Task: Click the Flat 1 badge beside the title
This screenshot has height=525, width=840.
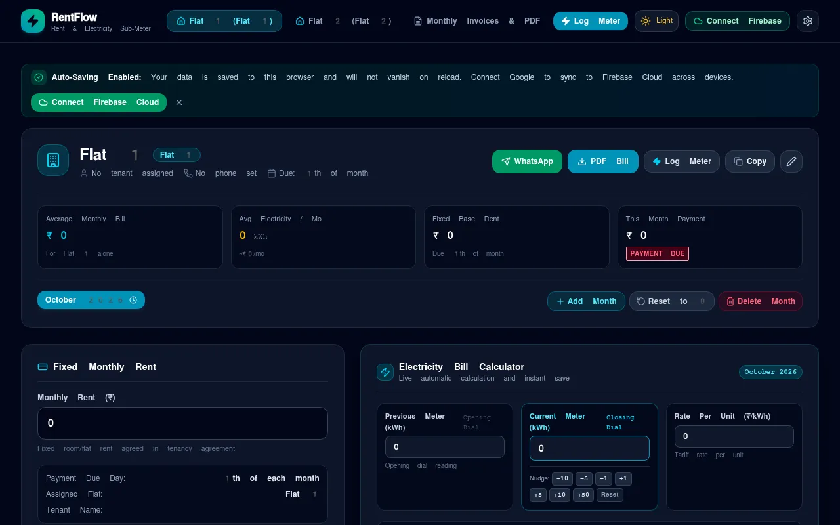Action: pyautogui.click(x=177, y=155)
